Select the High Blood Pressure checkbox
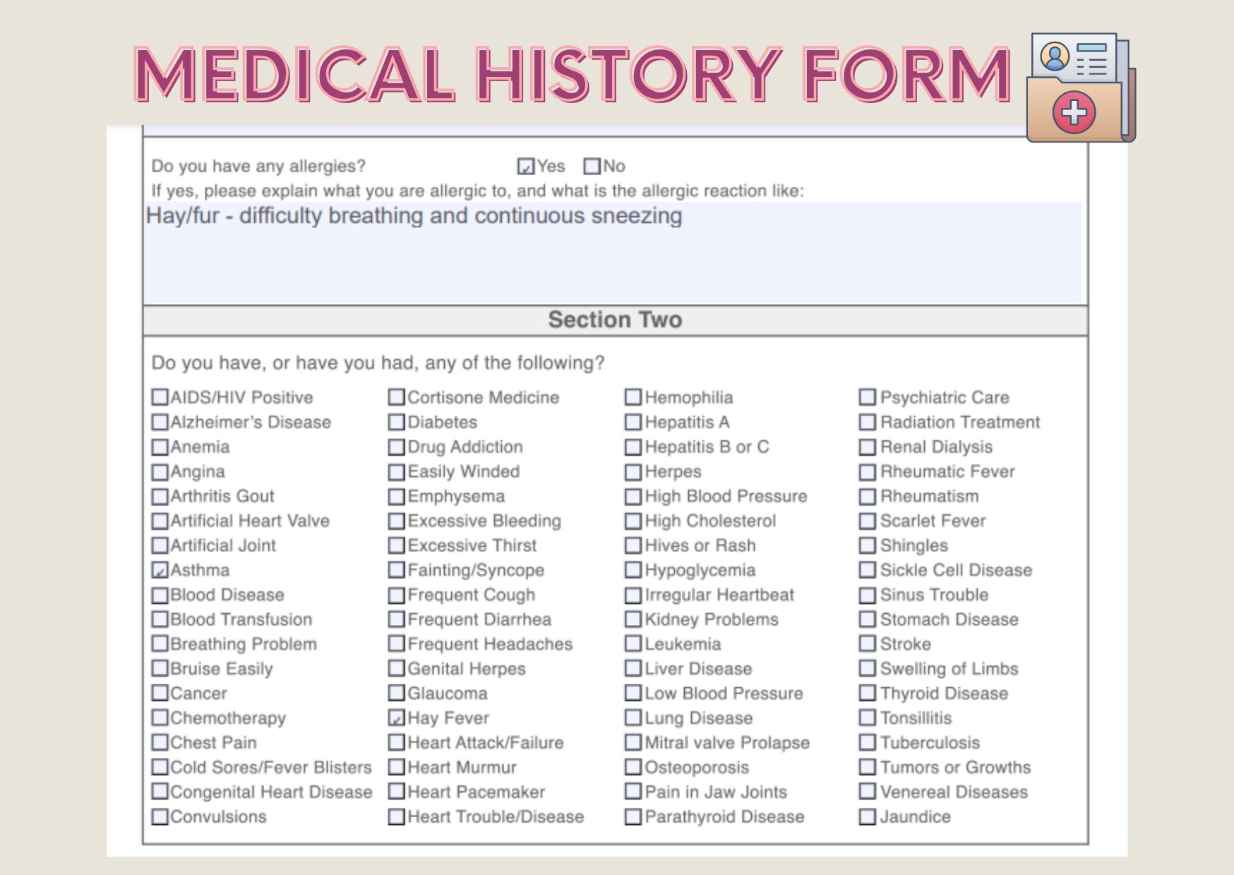The image size is (1234, 875). click(633, 497)
